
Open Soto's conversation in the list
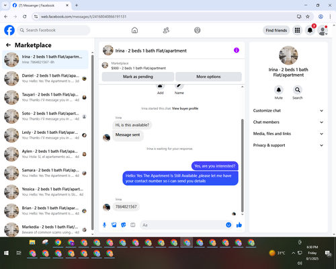pyautogui.click(x=46, y=116)
